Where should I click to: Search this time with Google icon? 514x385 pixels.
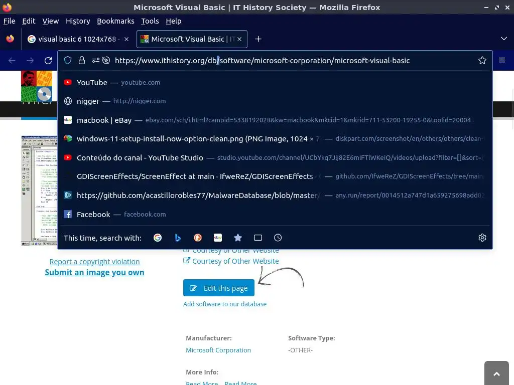(158, 238)
